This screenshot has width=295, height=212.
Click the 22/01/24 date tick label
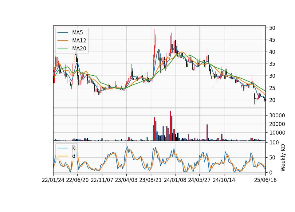tap(53, 180)
